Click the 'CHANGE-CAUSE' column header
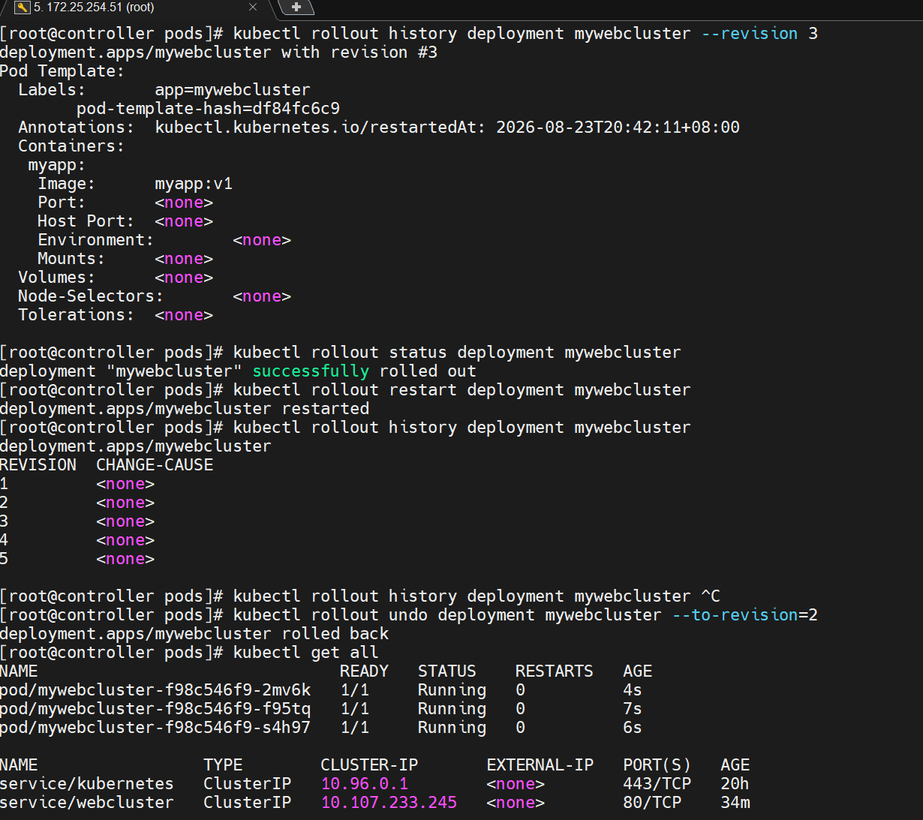Image resolution: width=923 pixels, height=820 pixels. click(155, 465)
